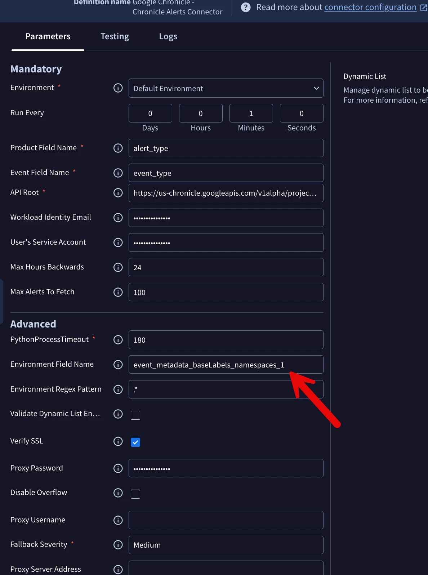Click info icon for Environment Regex Pattern

click(x=118, y=389)
